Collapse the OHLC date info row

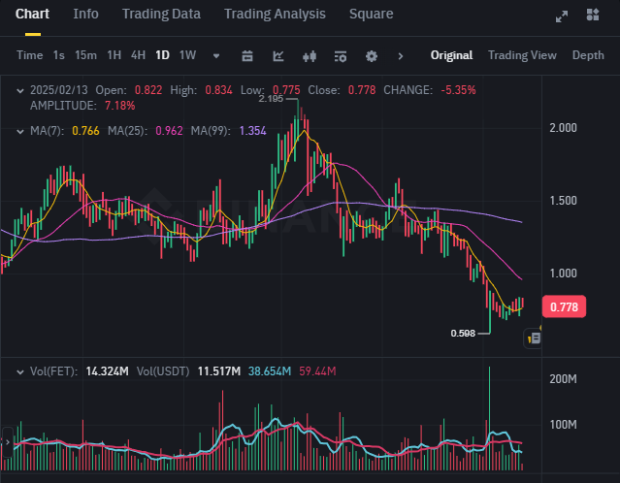[x=19, y=91]
